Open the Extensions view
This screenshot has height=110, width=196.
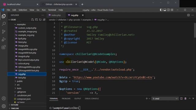pyautogui.click(x=4, y=47)
